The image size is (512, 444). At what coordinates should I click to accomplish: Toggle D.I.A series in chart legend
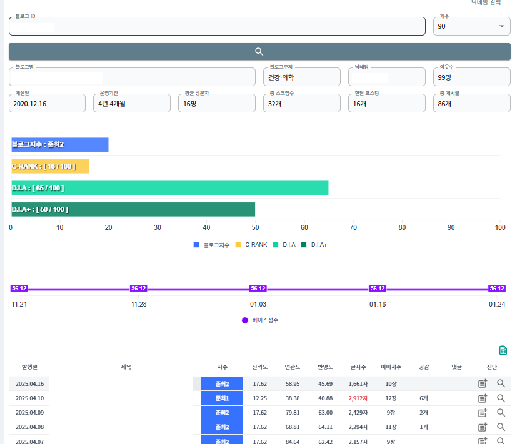click(x=284, y=245)
